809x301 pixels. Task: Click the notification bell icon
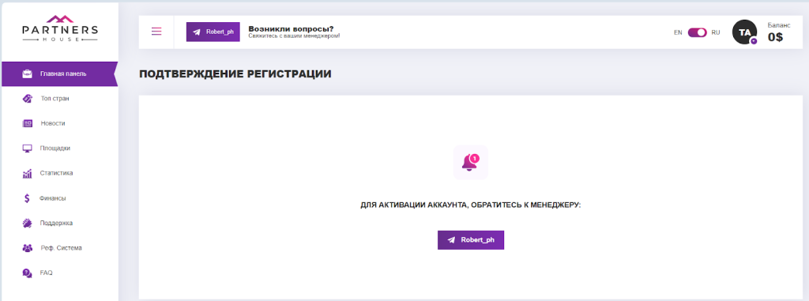click(471, 162)
